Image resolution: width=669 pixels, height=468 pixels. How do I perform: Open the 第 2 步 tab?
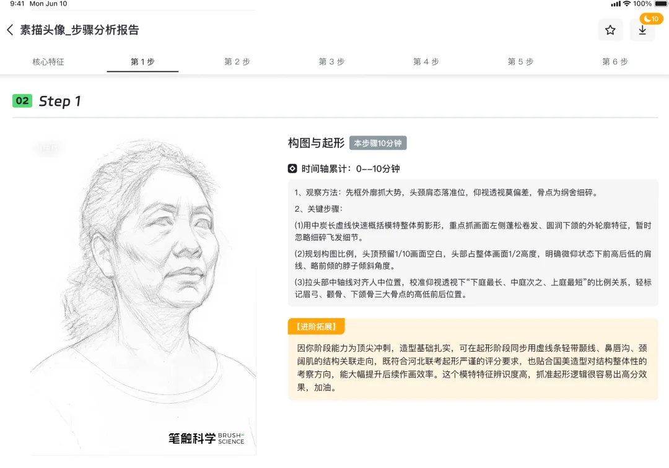[237, 62]
